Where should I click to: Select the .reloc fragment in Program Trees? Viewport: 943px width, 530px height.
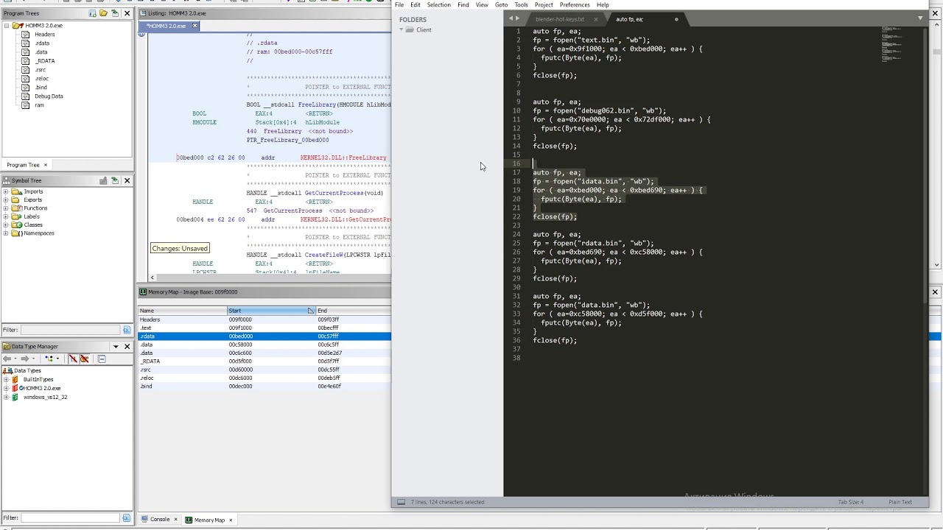pyautogui.click(x=41, y=79)
